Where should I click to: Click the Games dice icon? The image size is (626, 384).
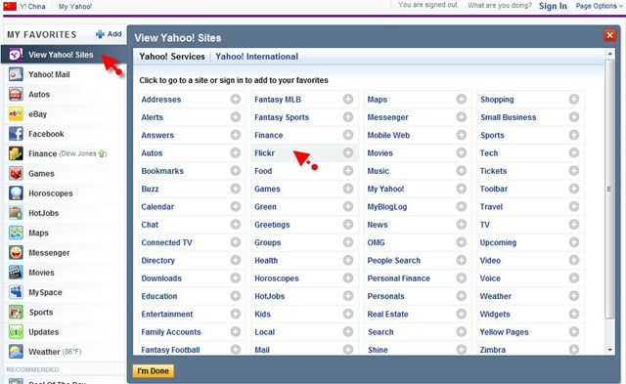pyautogui.click(x=16, y=174)
